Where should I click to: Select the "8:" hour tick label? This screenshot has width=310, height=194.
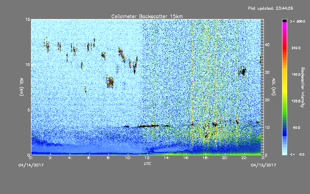109,158
